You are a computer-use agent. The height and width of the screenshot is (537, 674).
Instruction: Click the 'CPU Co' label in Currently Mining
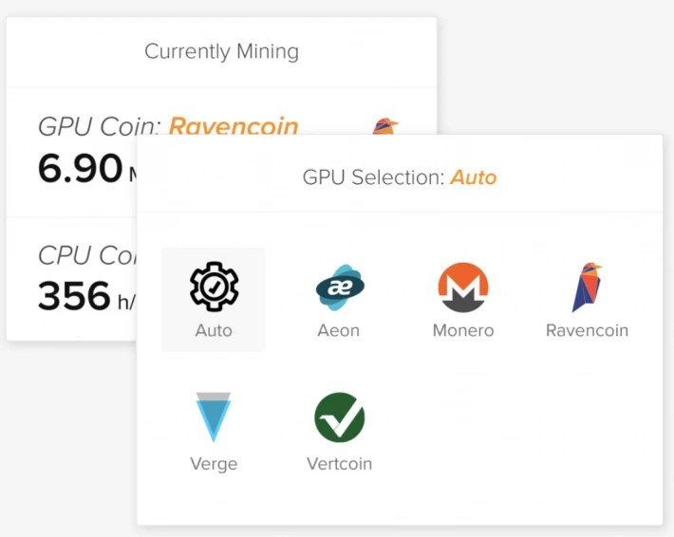[87, 255]
